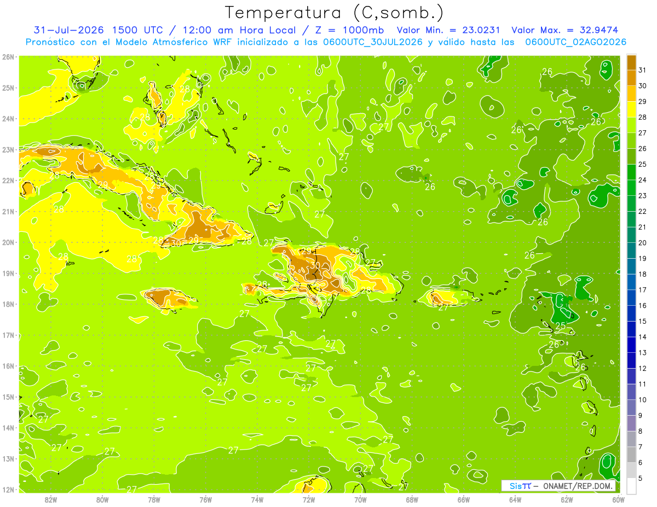Screen dimensions: 657x507
Task: Click the "62W" longitude axis label
Action: click(x=567, y=499)
